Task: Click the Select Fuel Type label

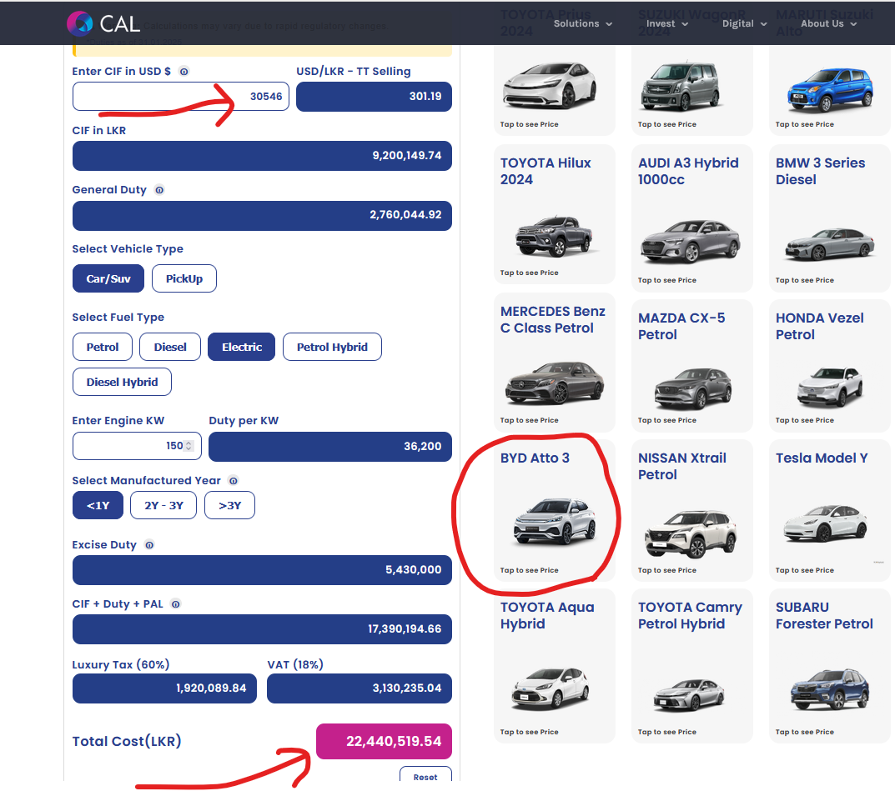Action: coord(118,318)
